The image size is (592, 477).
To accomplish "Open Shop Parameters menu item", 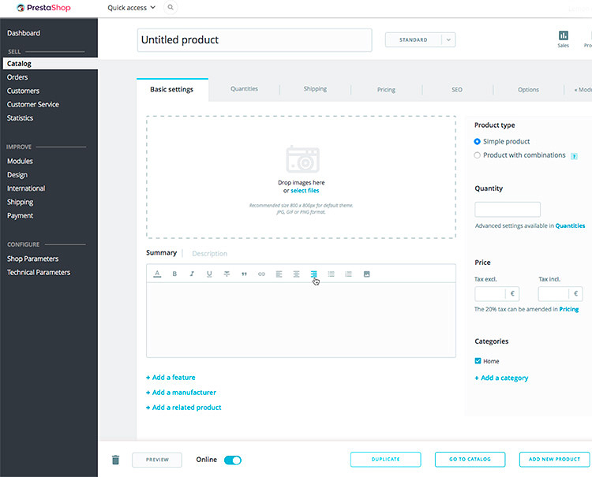I will [x=33, y=259].
